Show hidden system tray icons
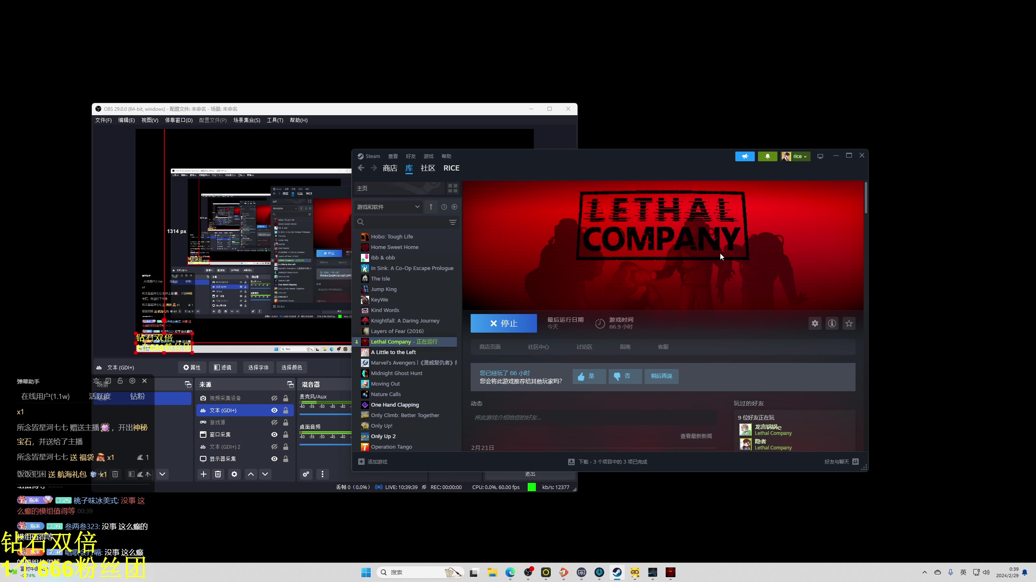 (924, 572)
